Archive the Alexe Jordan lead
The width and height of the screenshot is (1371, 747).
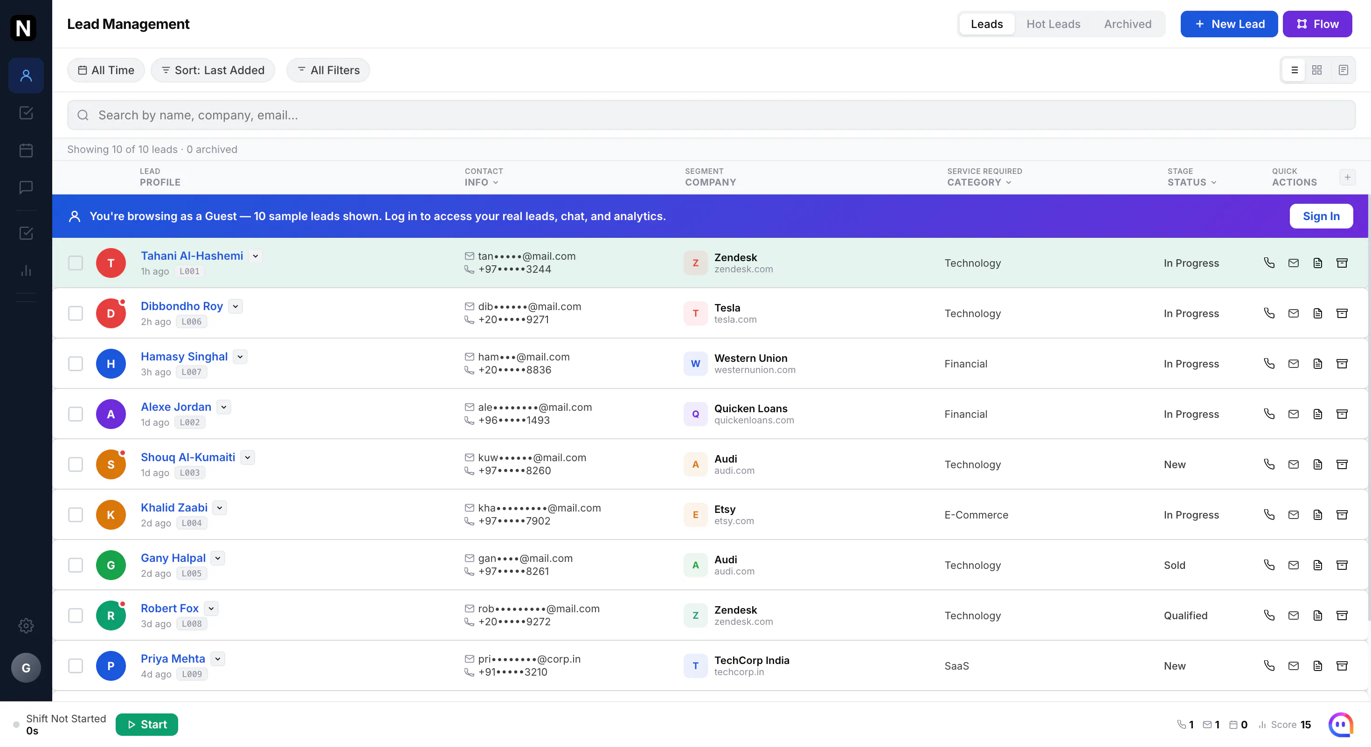point(1342,414)
